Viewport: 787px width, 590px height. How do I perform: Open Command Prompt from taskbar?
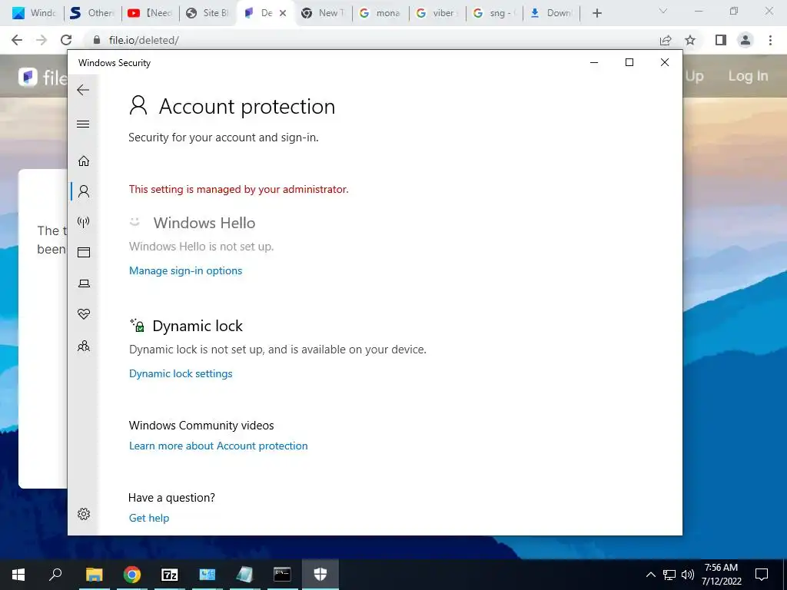pyautogui.click(x=282, y=575)
